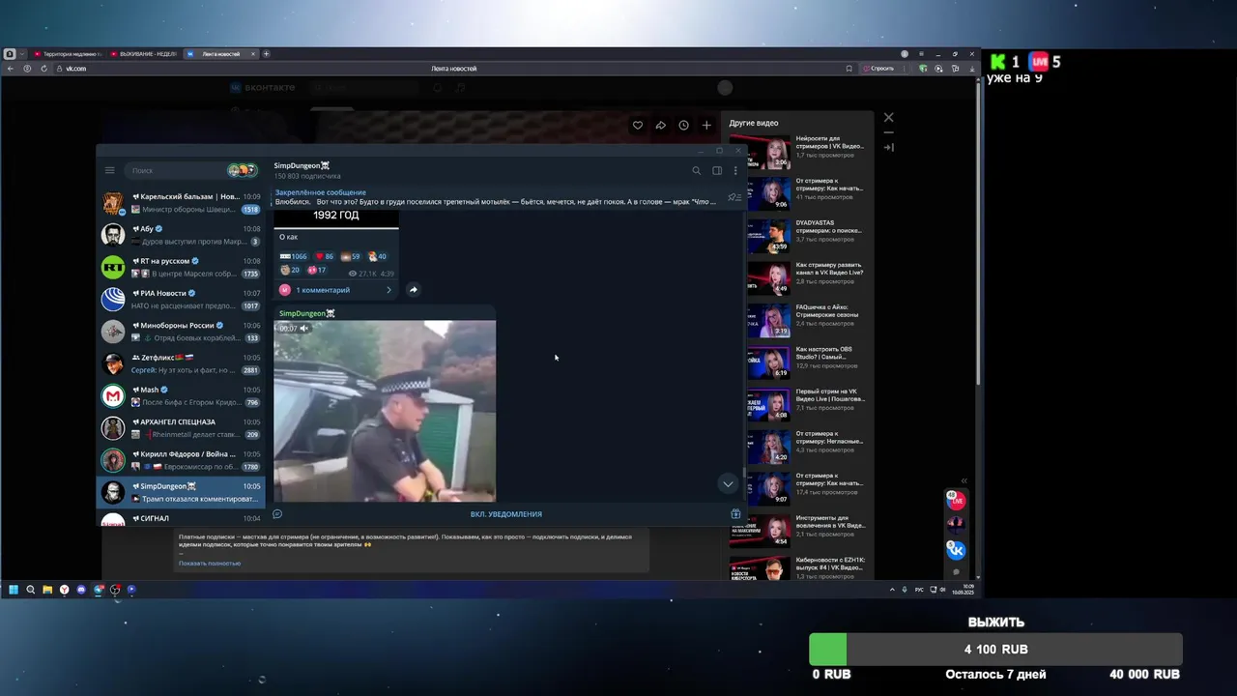Viewport: 1237px width, 696px height.
Task: Click the heart reaction with 86
Action: [x=324, y=256]
